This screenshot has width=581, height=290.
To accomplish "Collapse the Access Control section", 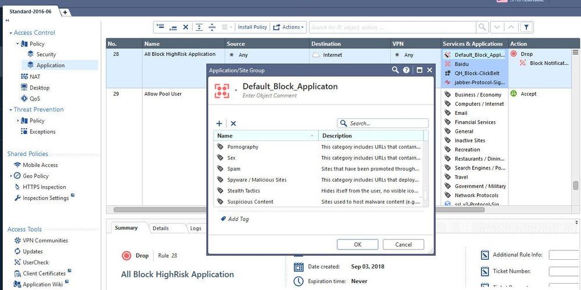I will [10, 33].
